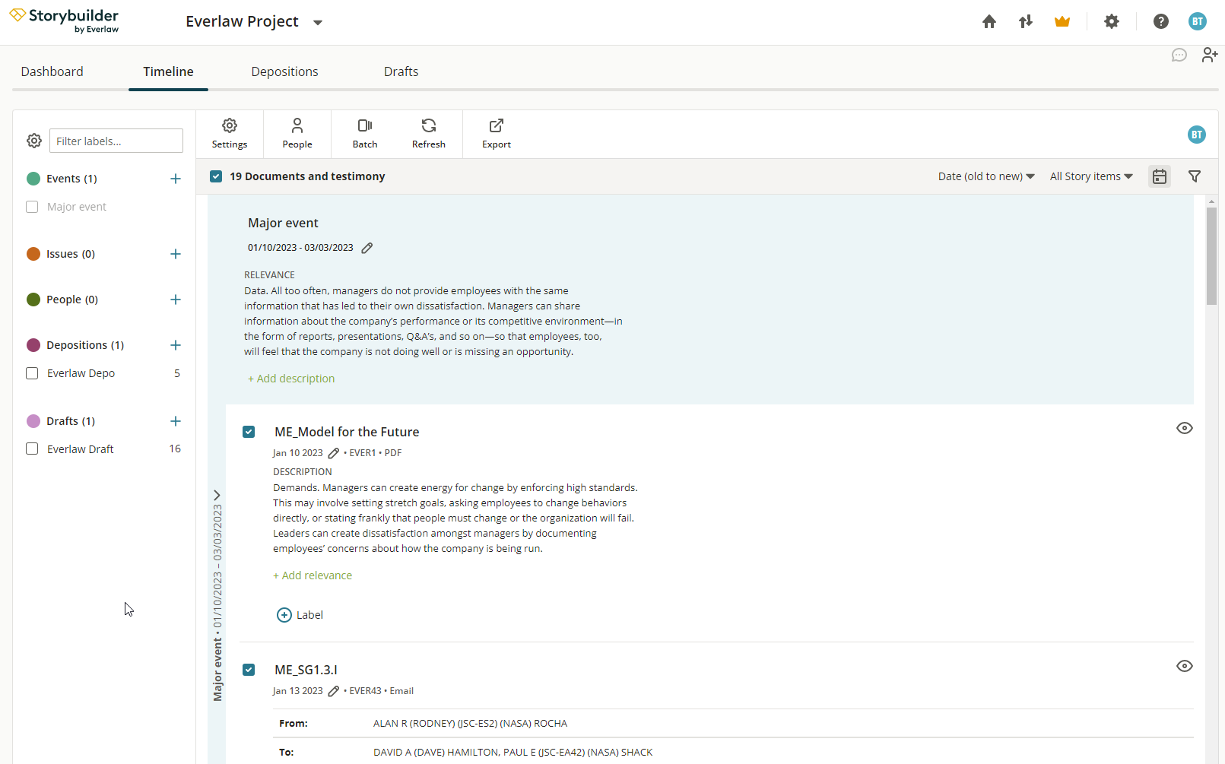Uncheck the ME_SG1.3.I checkbox
Viewport: 1225px width, 764px height.
pyautogui.click(x=249, y=670)
